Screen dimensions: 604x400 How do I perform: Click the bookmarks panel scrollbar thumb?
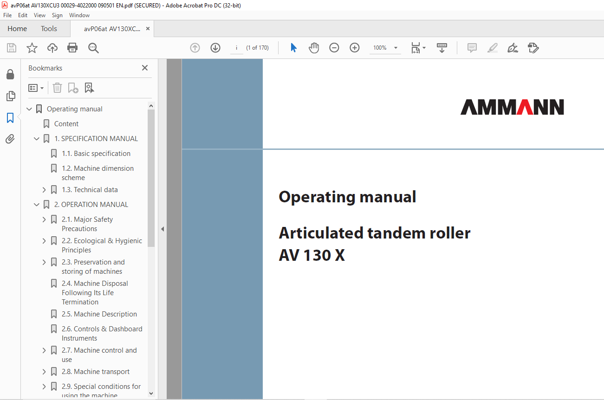[151, 178]
